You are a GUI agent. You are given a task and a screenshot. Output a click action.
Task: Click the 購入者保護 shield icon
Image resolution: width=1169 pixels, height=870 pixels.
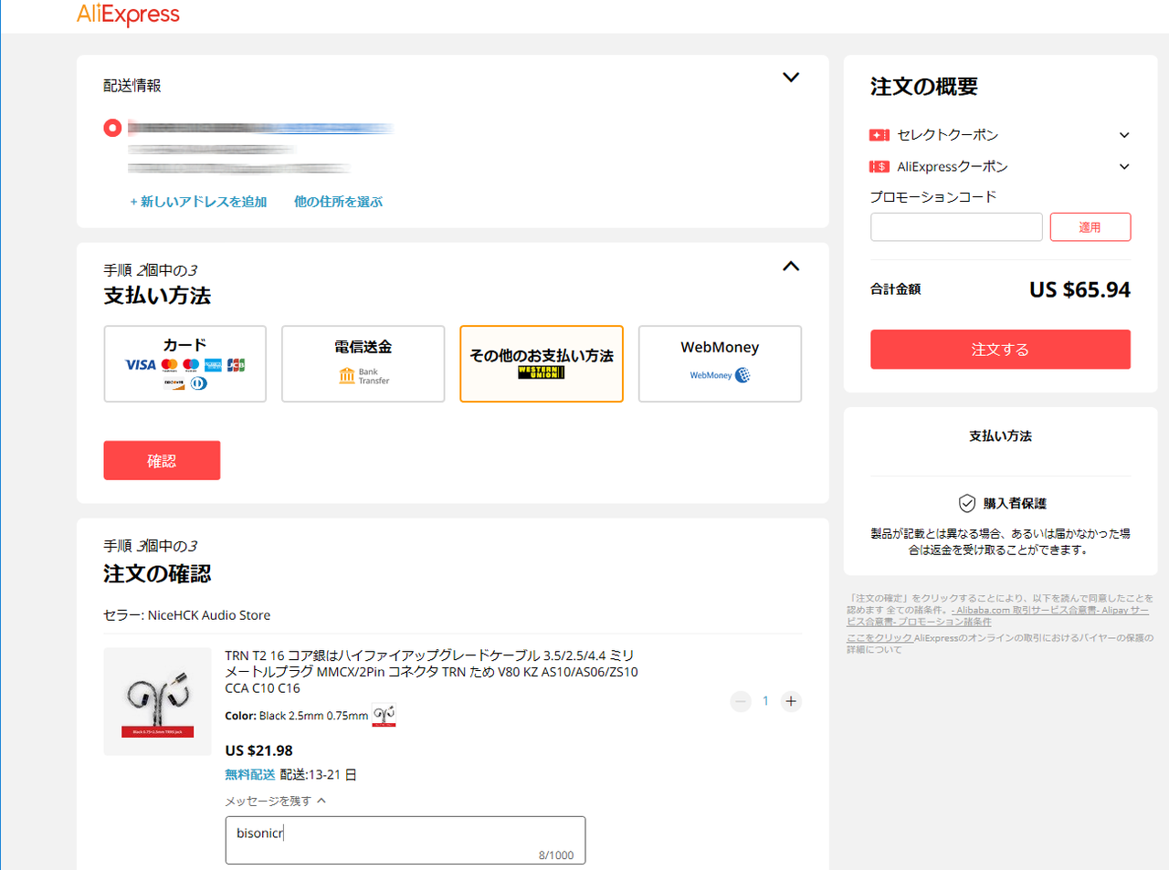click(x=967, y=503)
